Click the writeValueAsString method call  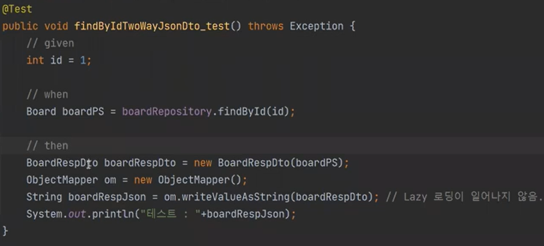pos(236,197)
